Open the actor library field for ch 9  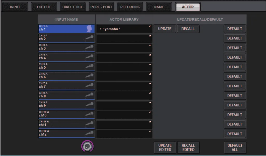pyautogui.click(x=124, y=105)
